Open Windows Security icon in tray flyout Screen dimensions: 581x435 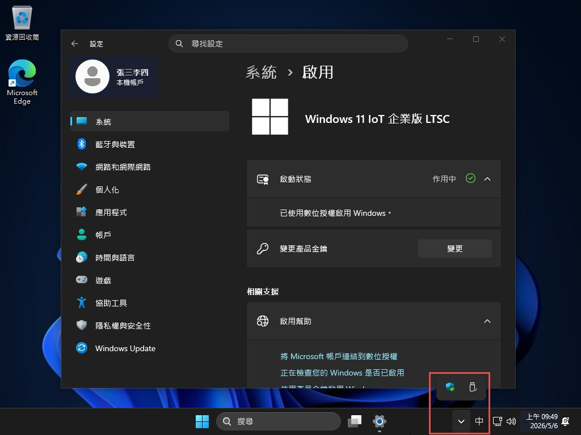(450, 387)
